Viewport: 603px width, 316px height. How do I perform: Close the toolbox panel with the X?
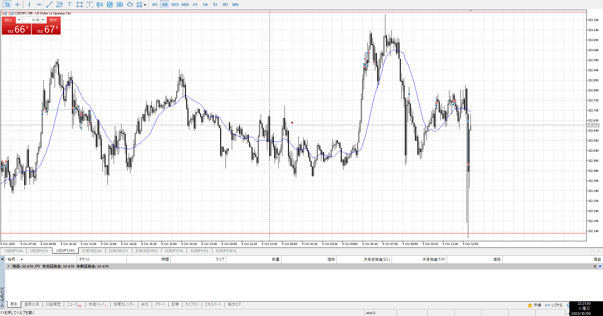(3, 259)
